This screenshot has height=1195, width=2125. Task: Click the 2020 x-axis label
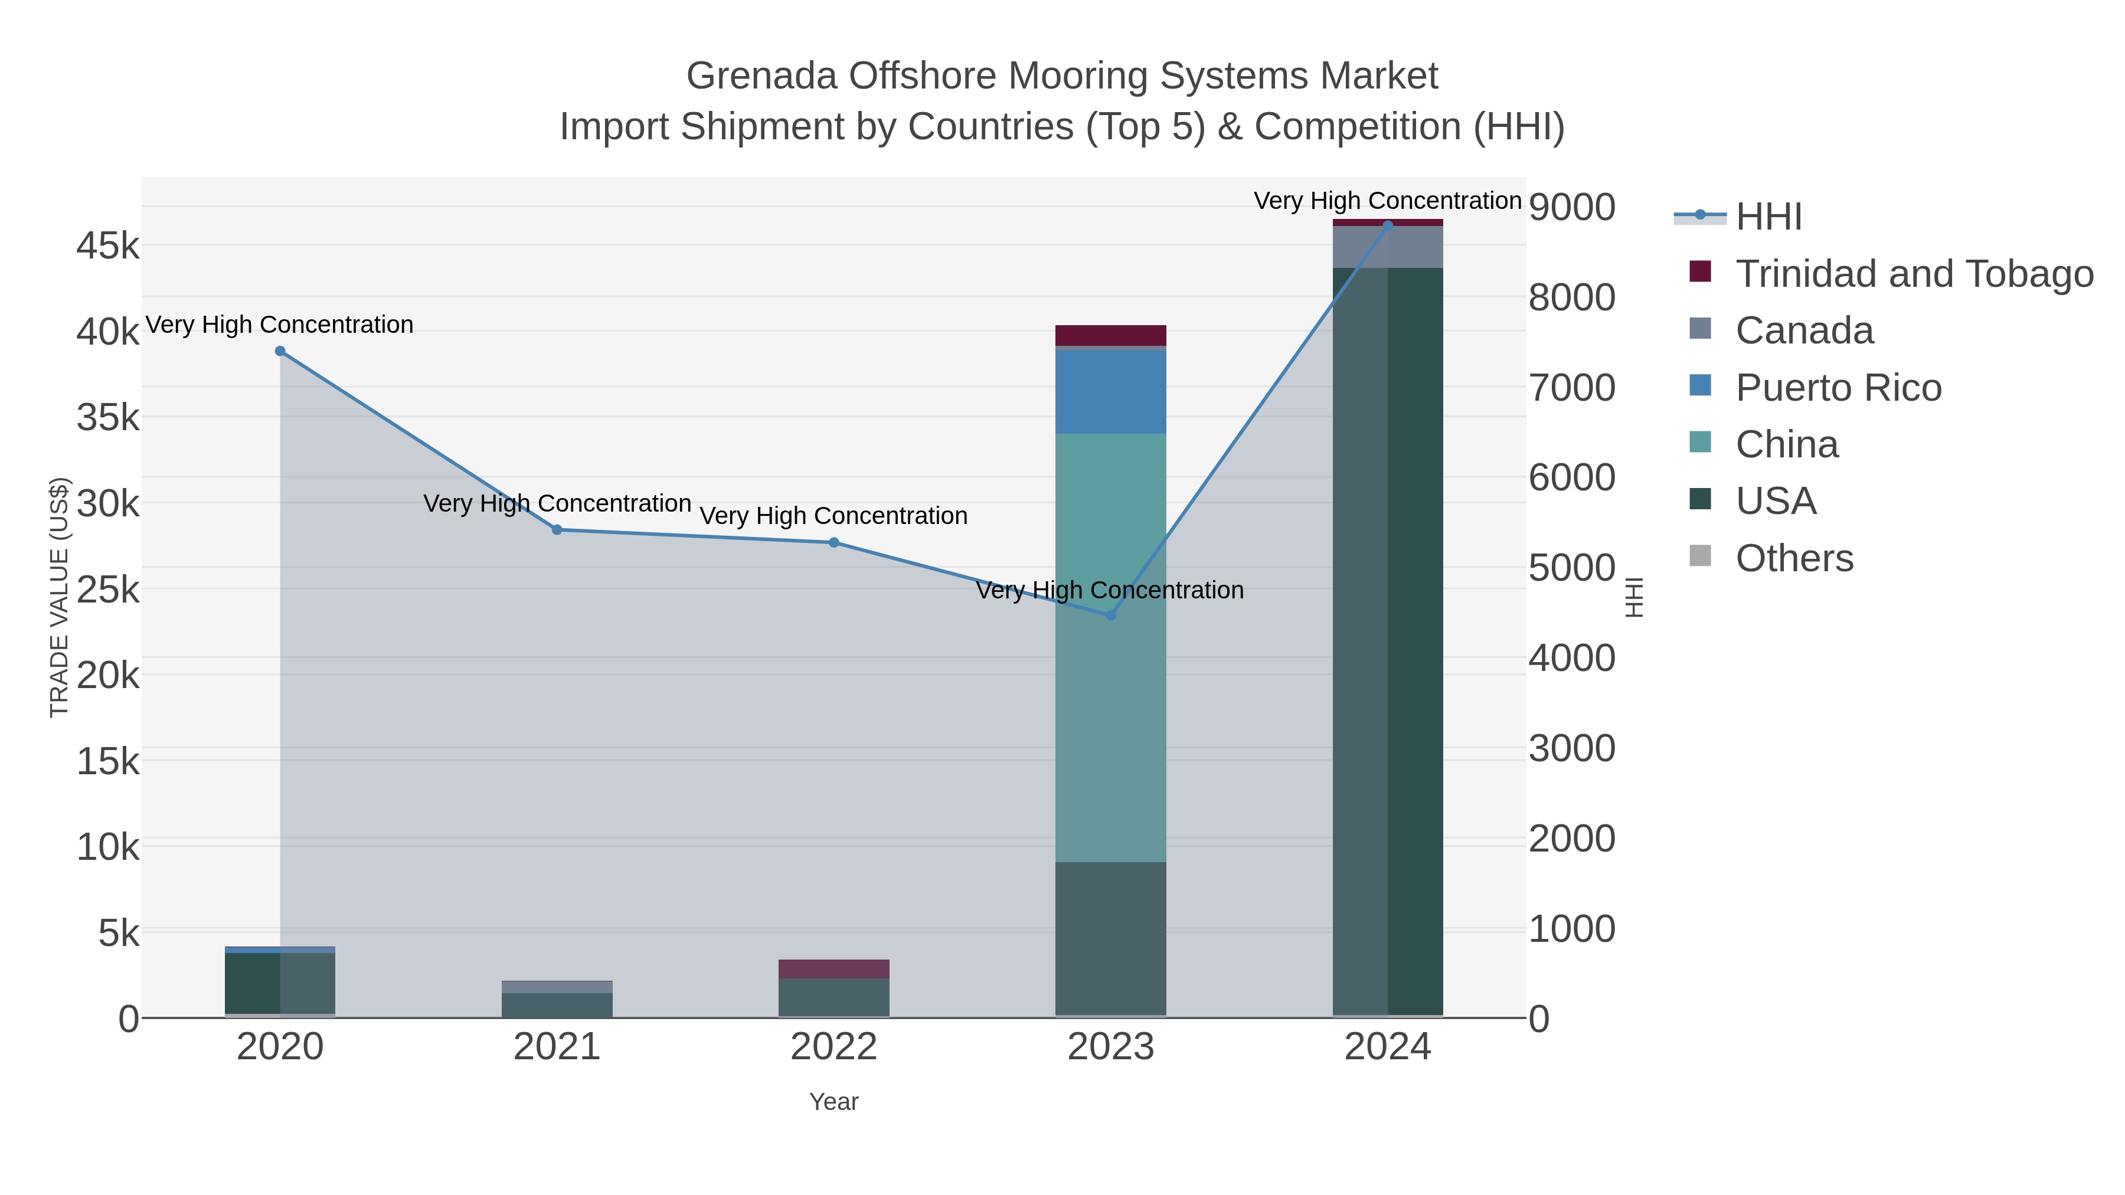(280, 1047)
